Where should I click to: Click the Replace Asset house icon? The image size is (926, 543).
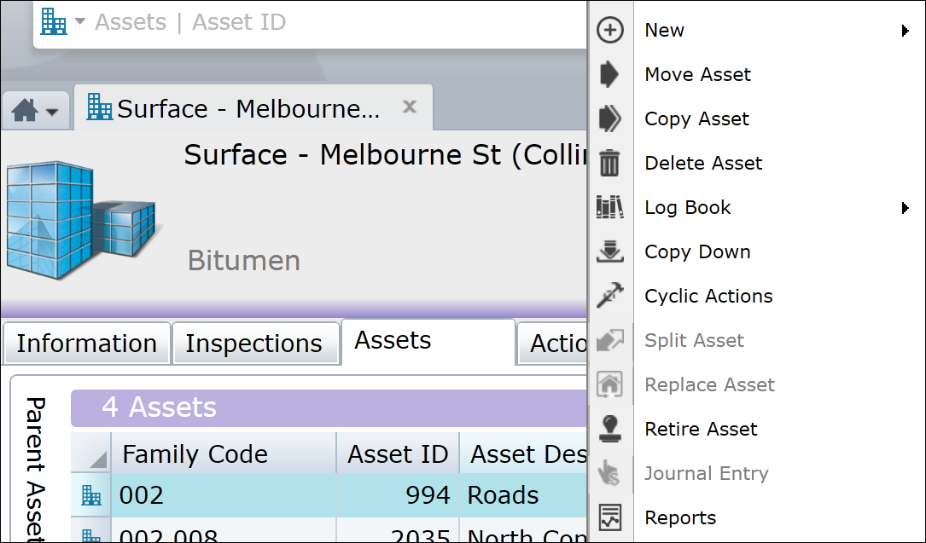[610, 384]
